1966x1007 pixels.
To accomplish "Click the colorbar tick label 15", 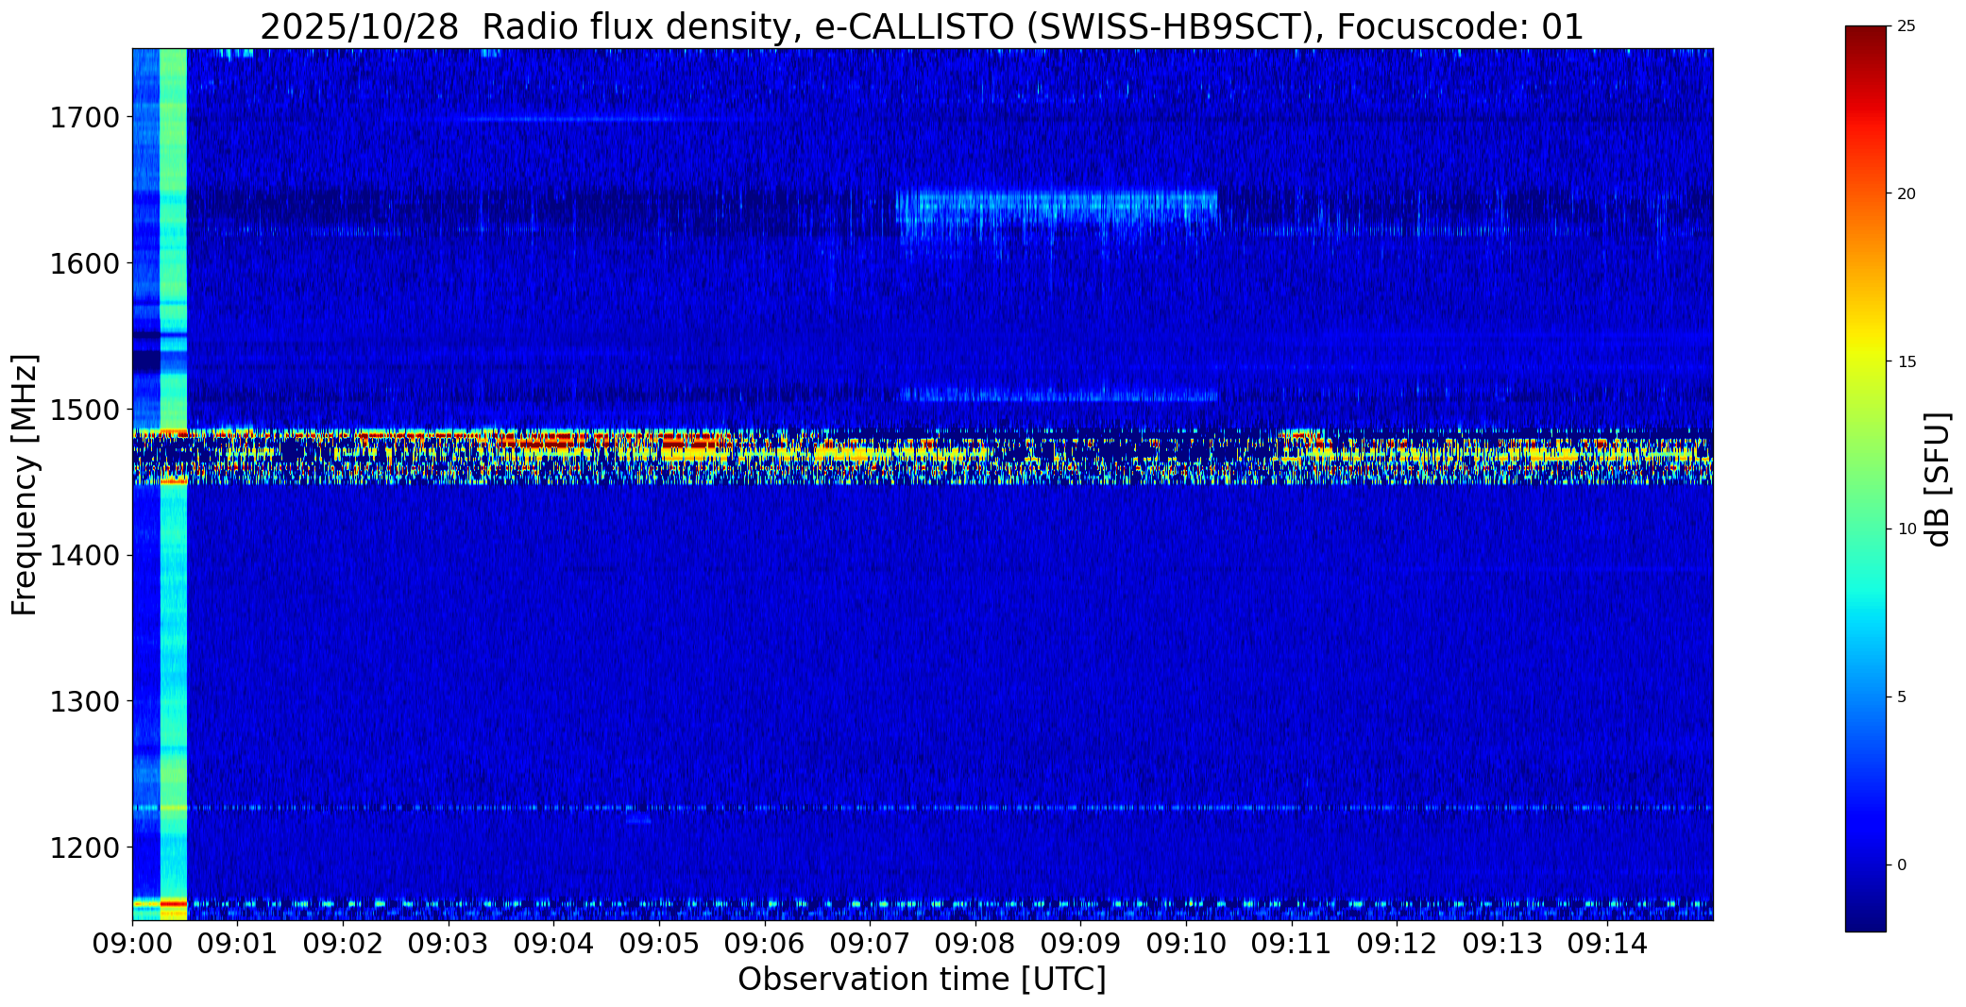I will (1907, 361).
